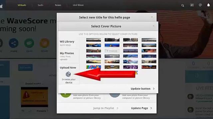Image resolution: width=213 pixels, height=119 pixels.
Task: Choose first cover thumbnail in top row
Action: pos(94,40)
